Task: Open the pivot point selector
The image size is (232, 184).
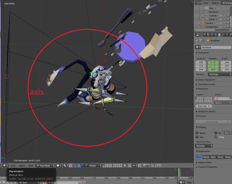Action: click(66, 166)
